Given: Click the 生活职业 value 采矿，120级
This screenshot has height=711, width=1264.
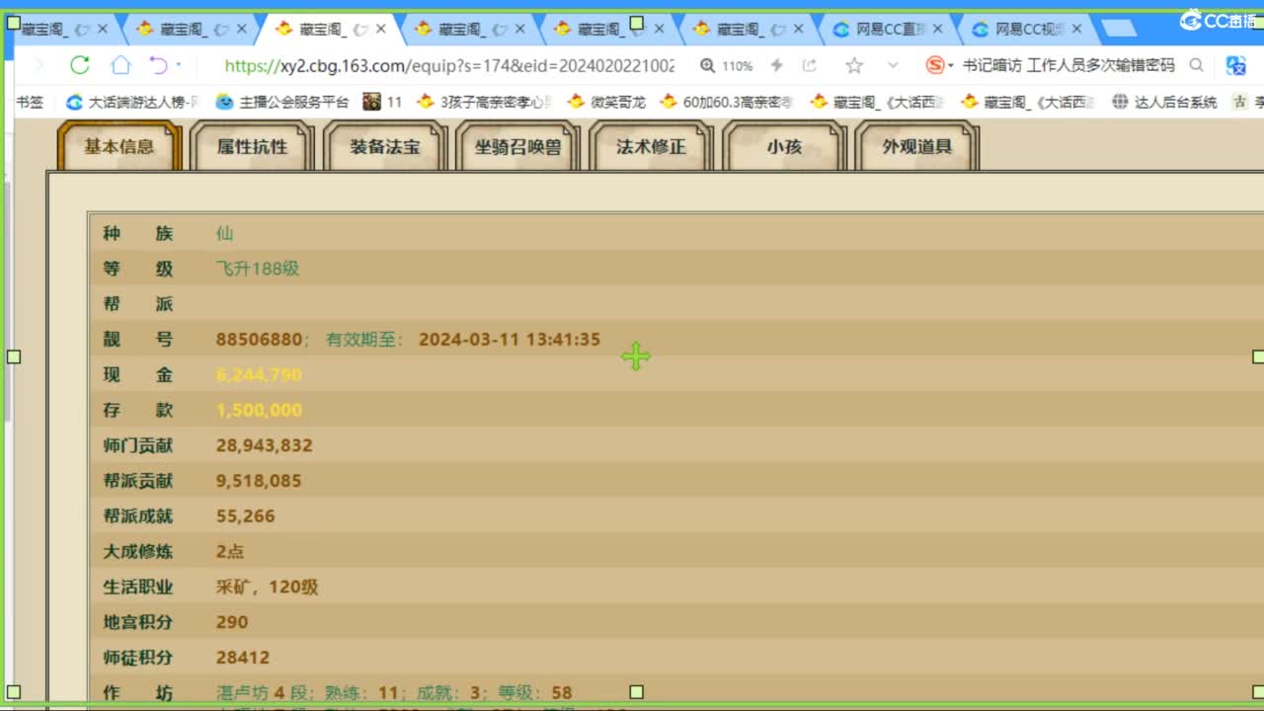Looking at the screenshot, I should (268, 587).
